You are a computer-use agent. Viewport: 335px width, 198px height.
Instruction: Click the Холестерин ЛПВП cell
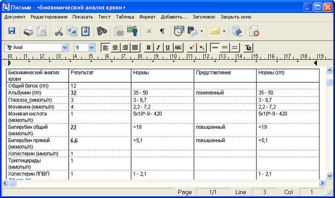tap(37, 175)
